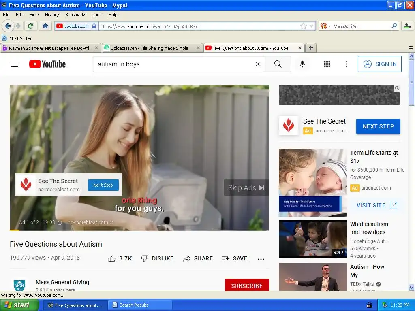Open the Mass General Giving channel name
The image size is (415, 311).
pos(62,282)
